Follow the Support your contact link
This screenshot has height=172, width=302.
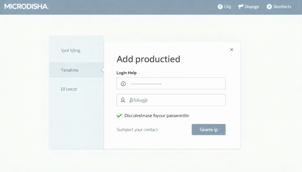[137, 130]
